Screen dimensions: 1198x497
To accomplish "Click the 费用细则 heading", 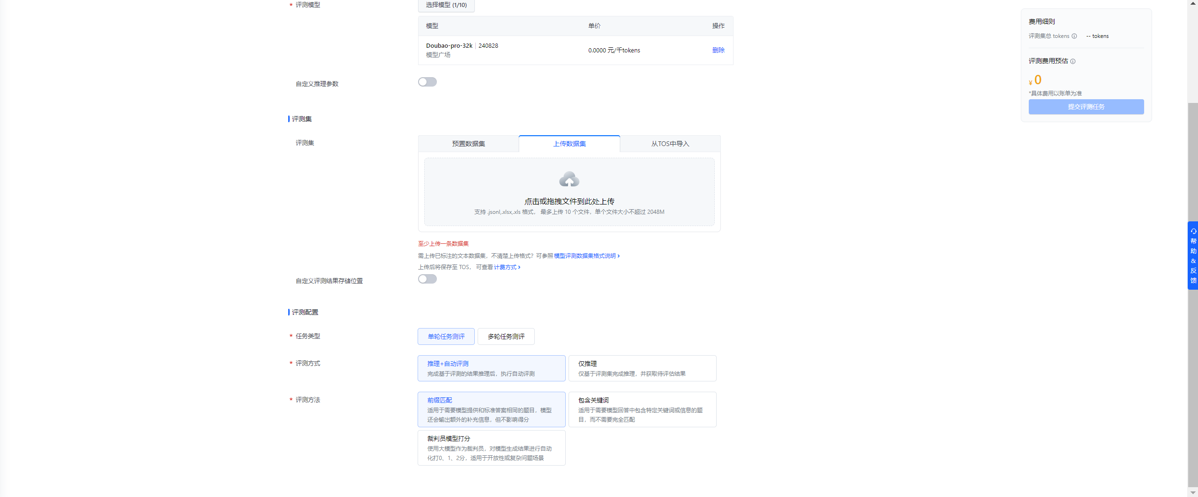I will [x=1041, y=22].
